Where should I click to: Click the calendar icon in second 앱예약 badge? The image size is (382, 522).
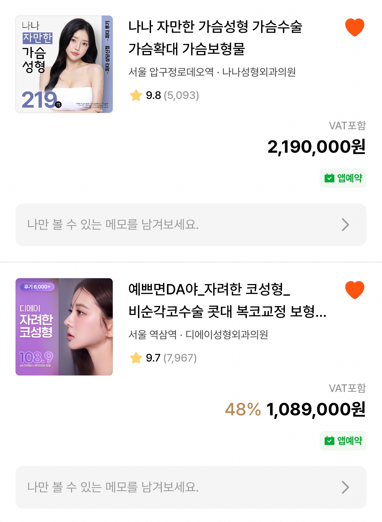329,441
